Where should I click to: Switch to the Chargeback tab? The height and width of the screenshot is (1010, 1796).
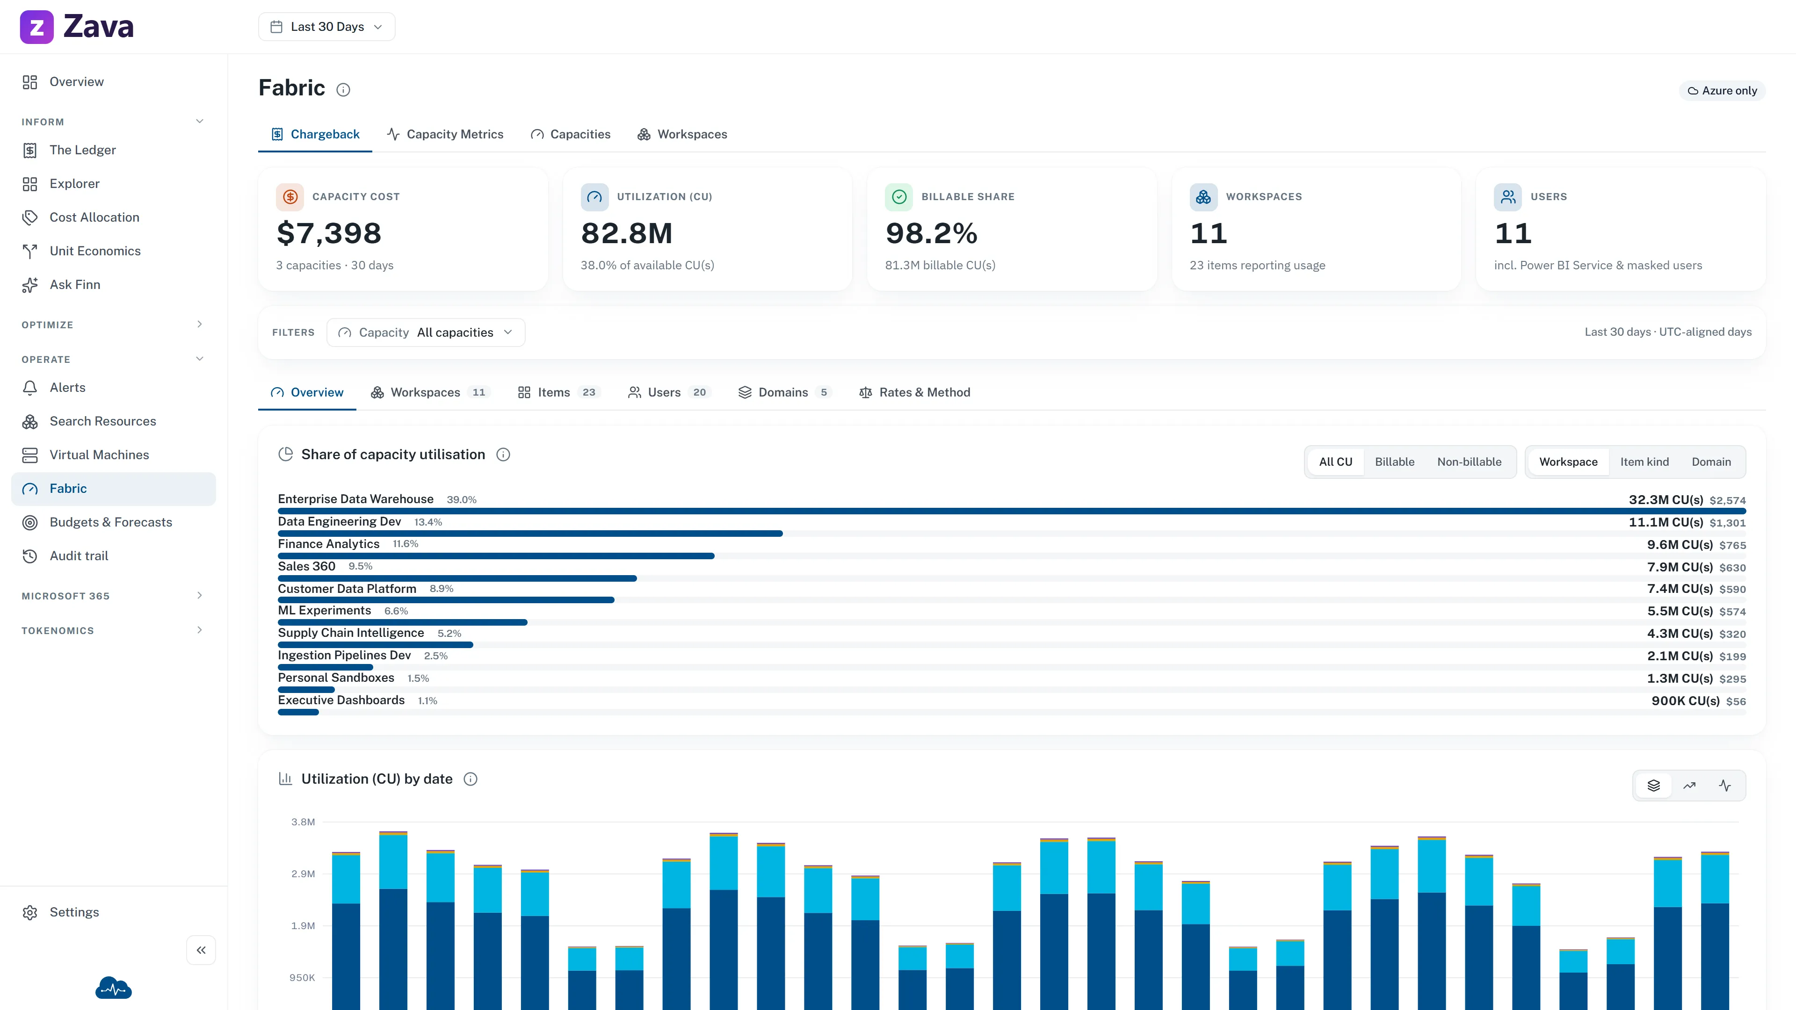point(315,134)
